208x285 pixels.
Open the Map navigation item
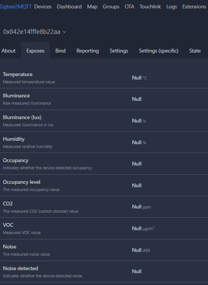(x=92, y=7)
